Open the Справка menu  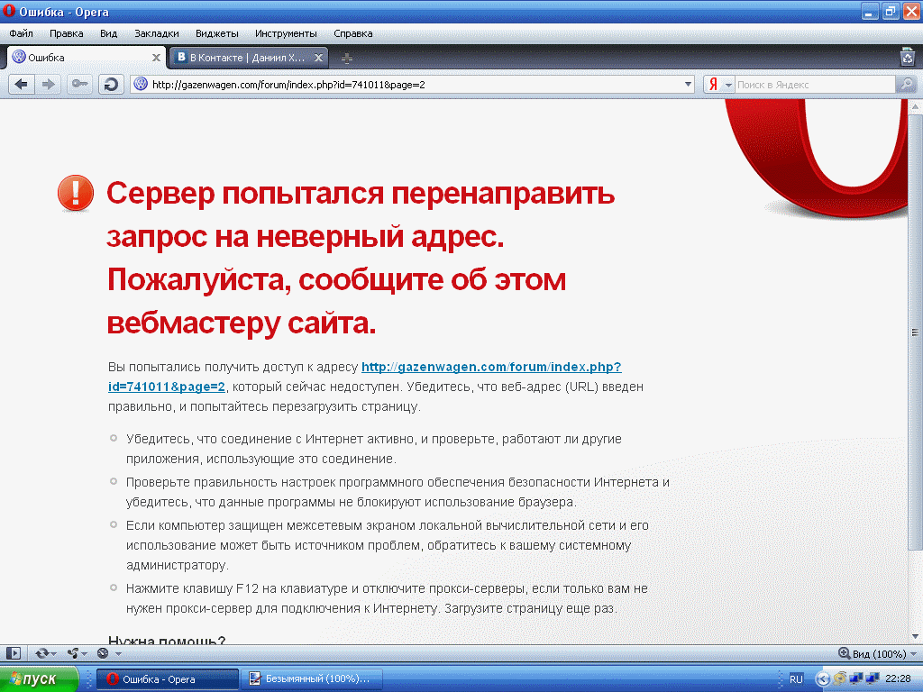352,33
